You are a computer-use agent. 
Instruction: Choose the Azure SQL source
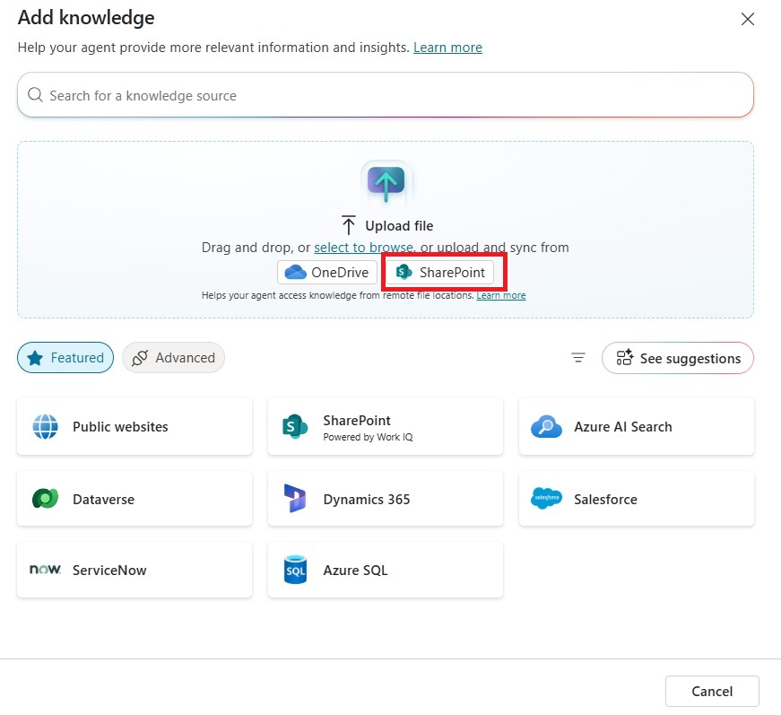point(385,571)
